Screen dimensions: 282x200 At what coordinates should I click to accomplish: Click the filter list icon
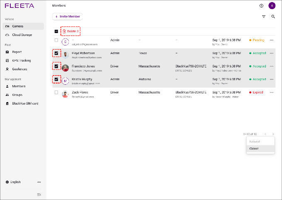coord(264,17)
